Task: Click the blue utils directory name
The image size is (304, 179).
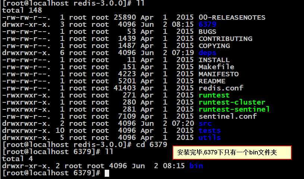Action: point(210,138)
